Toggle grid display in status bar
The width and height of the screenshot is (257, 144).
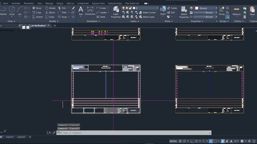tap(180, 141)
